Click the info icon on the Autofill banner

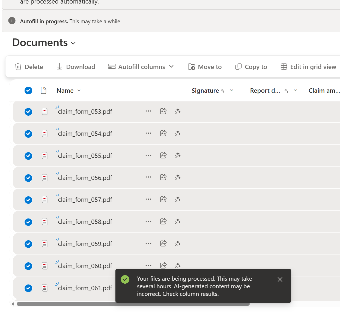click(x=12, y=20)
